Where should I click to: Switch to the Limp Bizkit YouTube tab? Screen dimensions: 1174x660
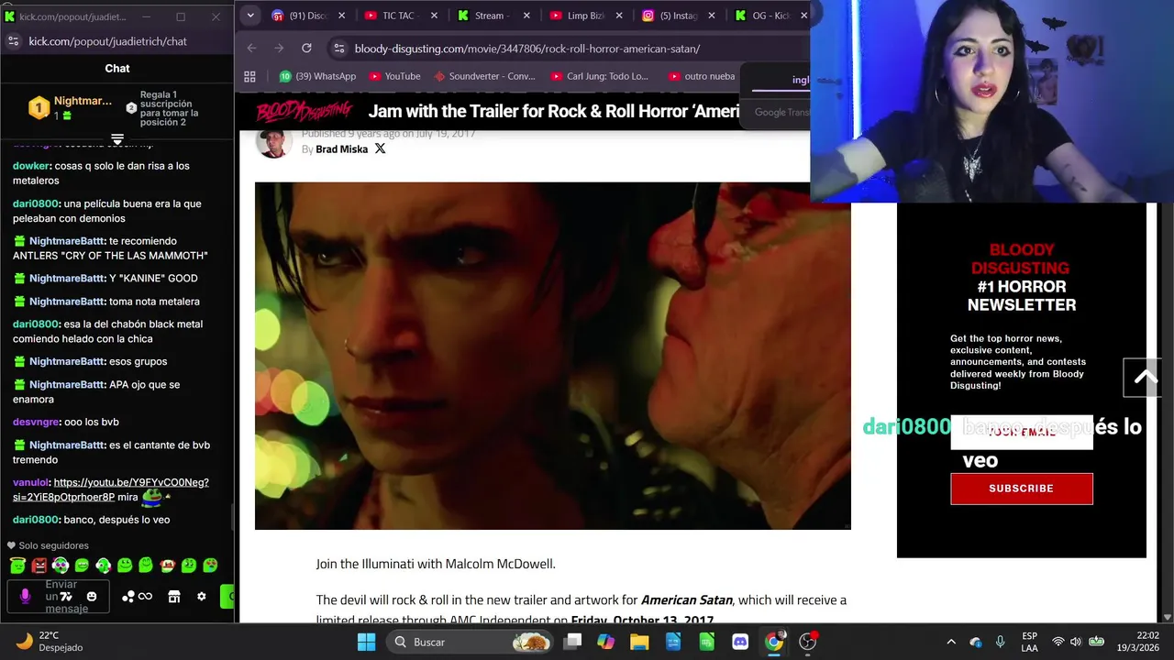(x=585, y=16)
